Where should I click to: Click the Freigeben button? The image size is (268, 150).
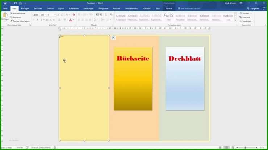(x=253, y=8)
